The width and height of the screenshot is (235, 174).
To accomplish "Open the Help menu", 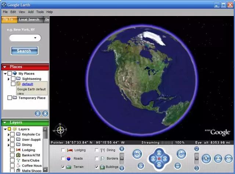I will (x=50, y=12).
